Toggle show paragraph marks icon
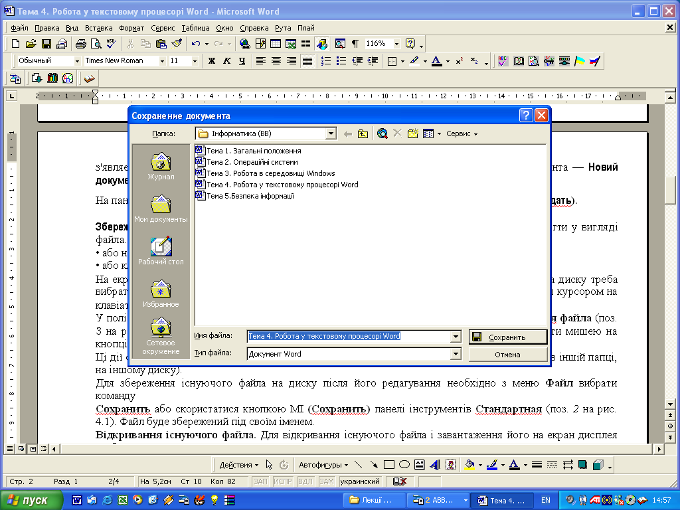 click(x=355, y=44)
